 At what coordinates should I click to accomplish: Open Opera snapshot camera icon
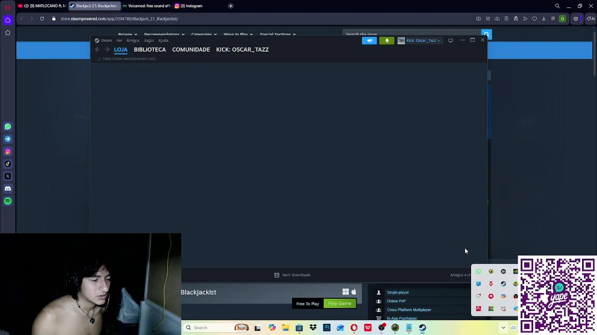pos(497,19)
